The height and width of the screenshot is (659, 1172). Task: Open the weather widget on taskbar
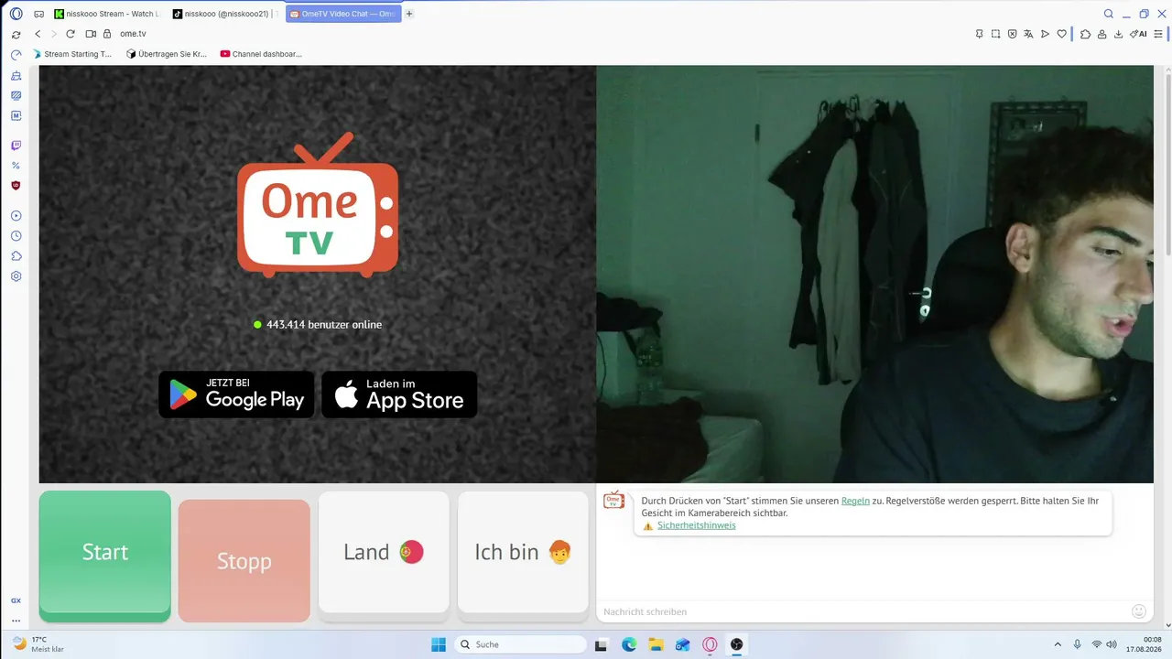tap(38, 644)
